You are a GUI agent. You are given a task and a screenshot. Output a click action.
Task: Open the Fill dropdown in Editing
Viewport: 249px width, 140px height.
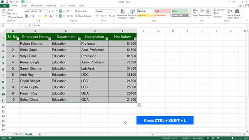point(217,13)
